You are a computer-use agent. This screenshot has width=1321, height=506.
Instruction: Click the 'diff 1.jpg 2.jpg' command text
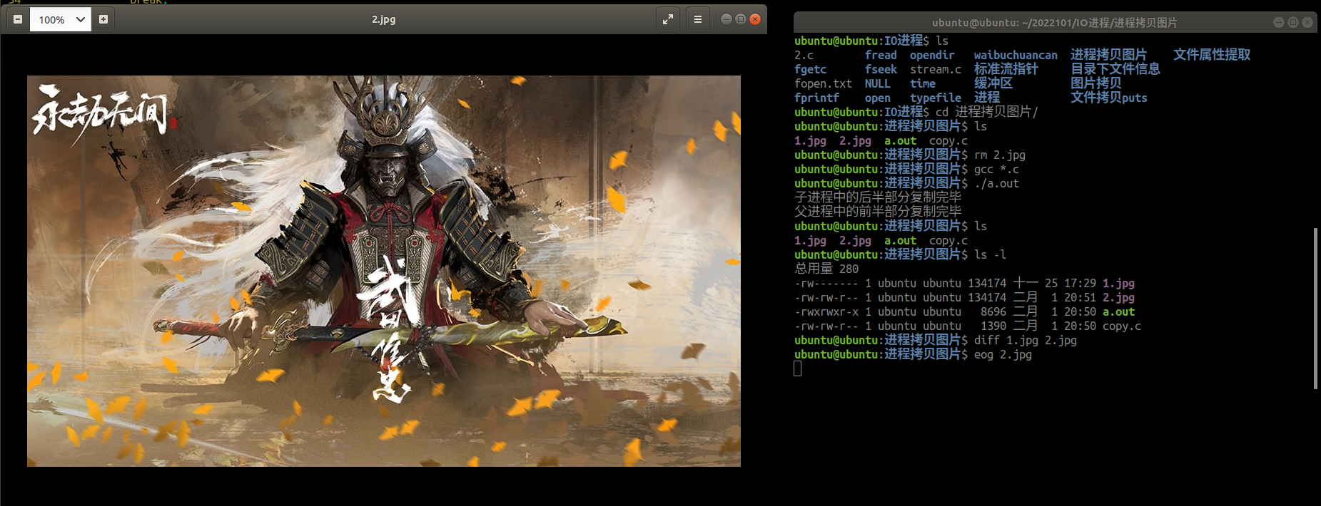pos(1026,340)
